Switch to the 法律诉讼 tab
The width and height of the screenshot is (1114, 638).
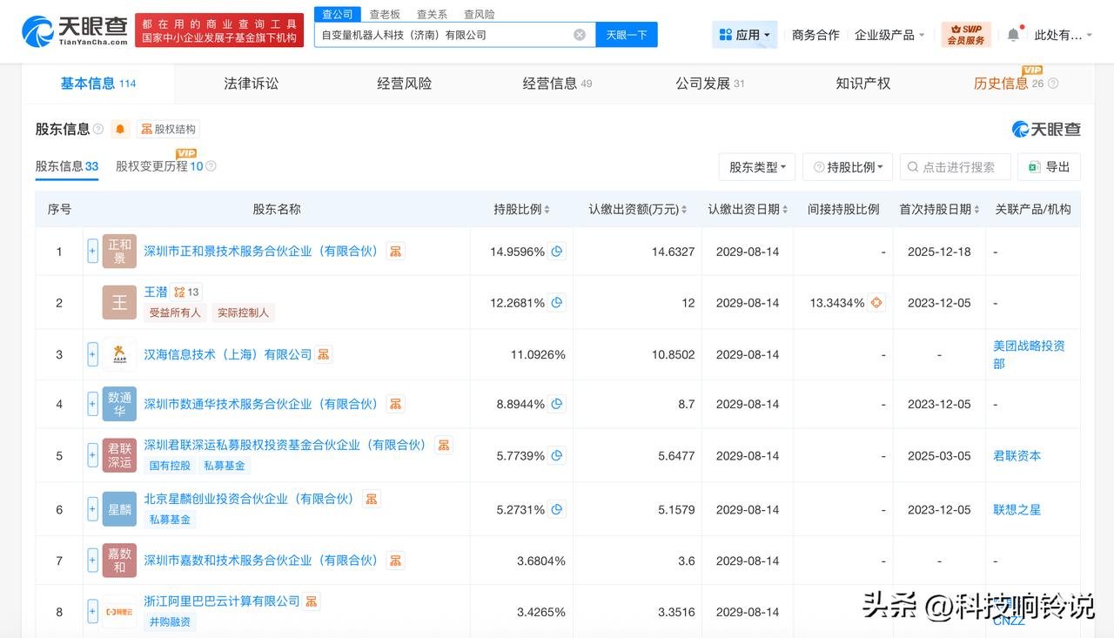coord(252,84)
